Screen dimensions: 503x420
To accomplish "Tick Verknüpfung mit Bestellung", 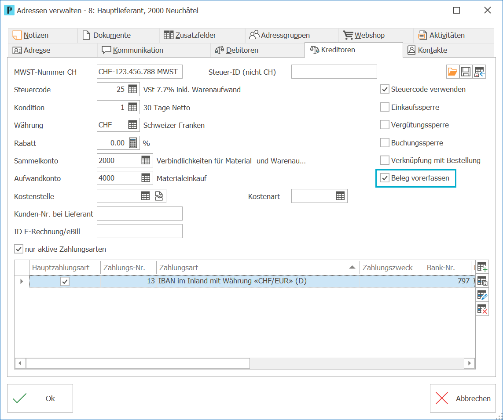I will click(x=385, y=160).
